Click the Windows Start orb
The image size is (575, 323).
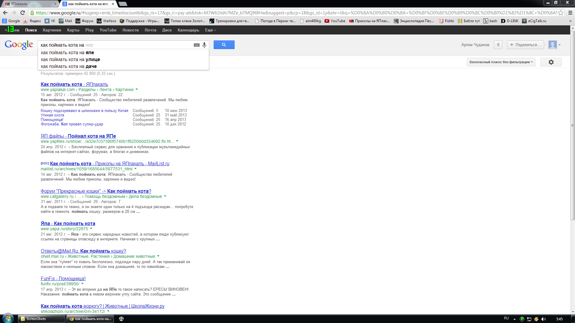pyautogui.click(x=8, y=319)
